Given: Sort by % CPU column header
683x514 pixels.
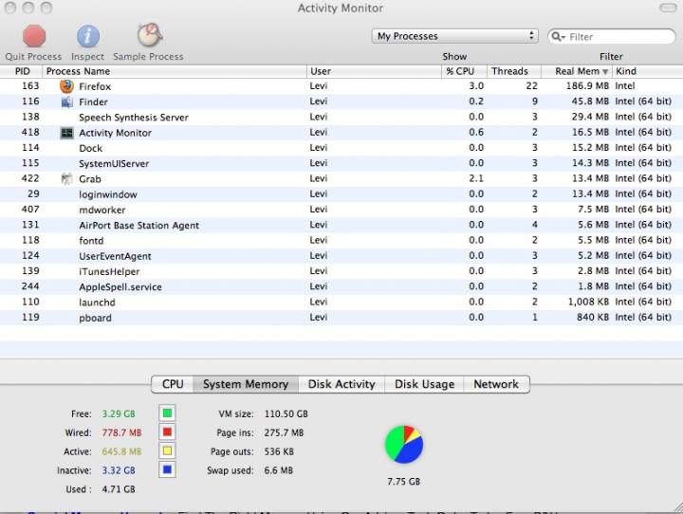Looking at the screenshot, I should coord(464,71).
